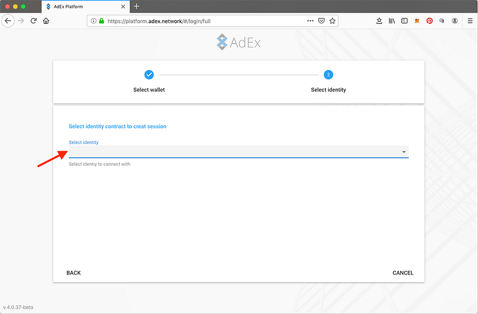The height and width of the screenshot is (314, 478).
Task: Click the BACK button
Action: click(73, 273)
